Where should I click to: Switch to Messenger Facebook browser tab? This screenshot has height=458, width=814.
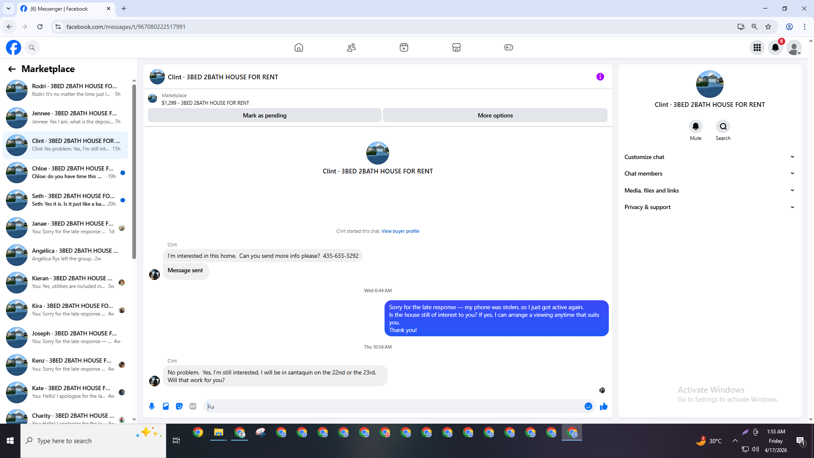65,8
